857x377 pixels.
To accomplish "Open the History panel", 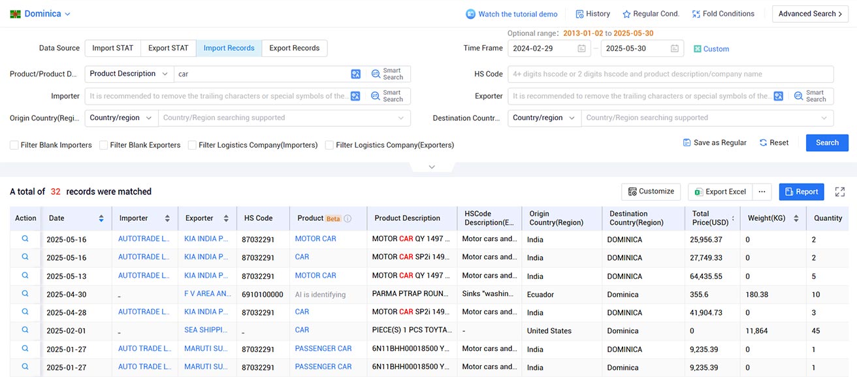I will (x=592, y=14).
